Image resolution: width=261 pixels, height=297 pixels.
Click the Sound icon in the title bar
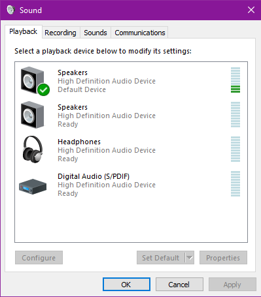pos(10,10)
